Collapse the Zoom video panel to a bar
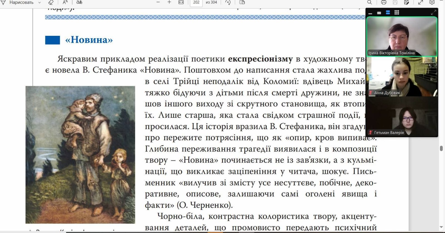This screenshot has width=445, height=233. point(370,13)
